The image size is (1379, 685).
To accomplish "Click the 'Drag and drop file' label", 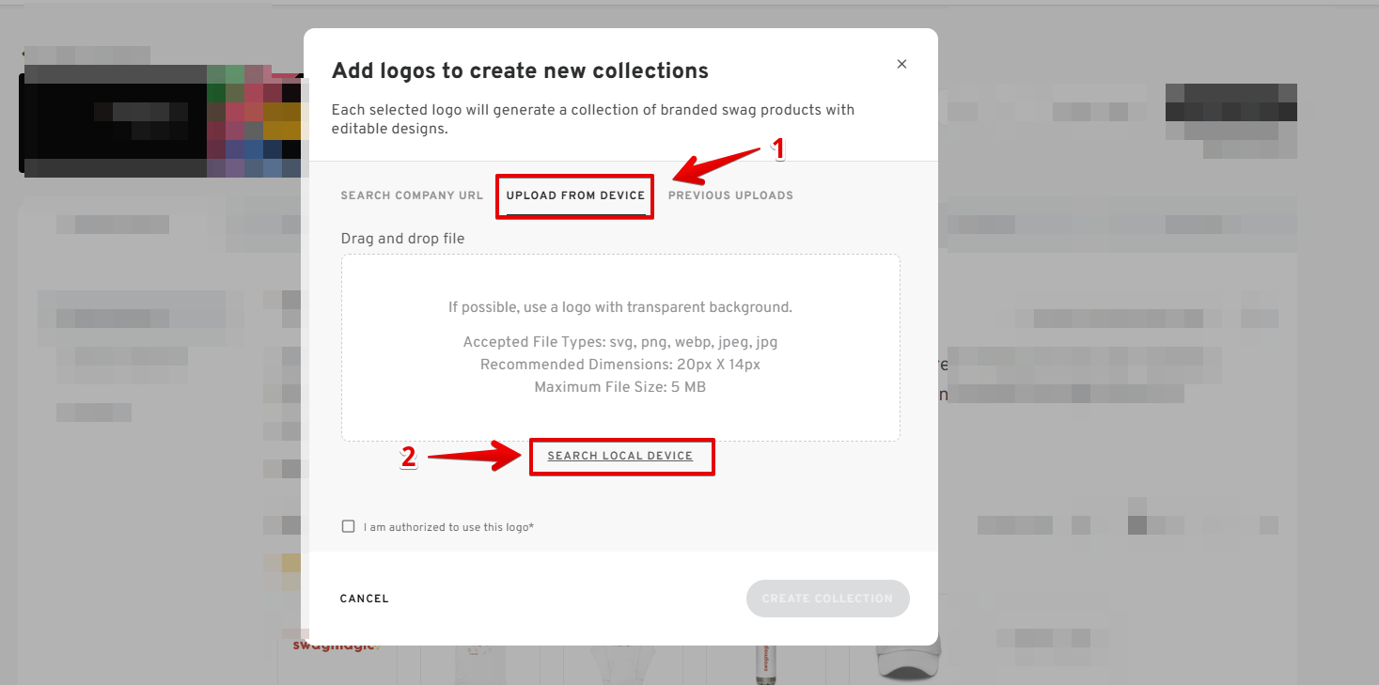I will click(402, 239).
